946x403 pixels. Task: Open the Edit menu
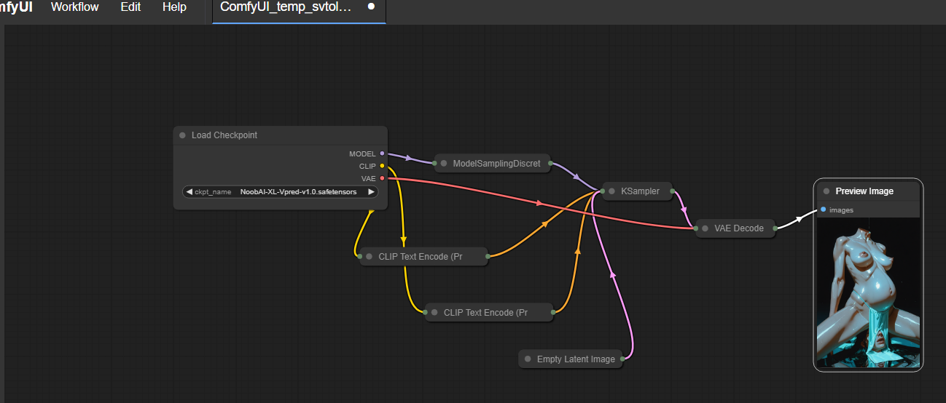130,7
